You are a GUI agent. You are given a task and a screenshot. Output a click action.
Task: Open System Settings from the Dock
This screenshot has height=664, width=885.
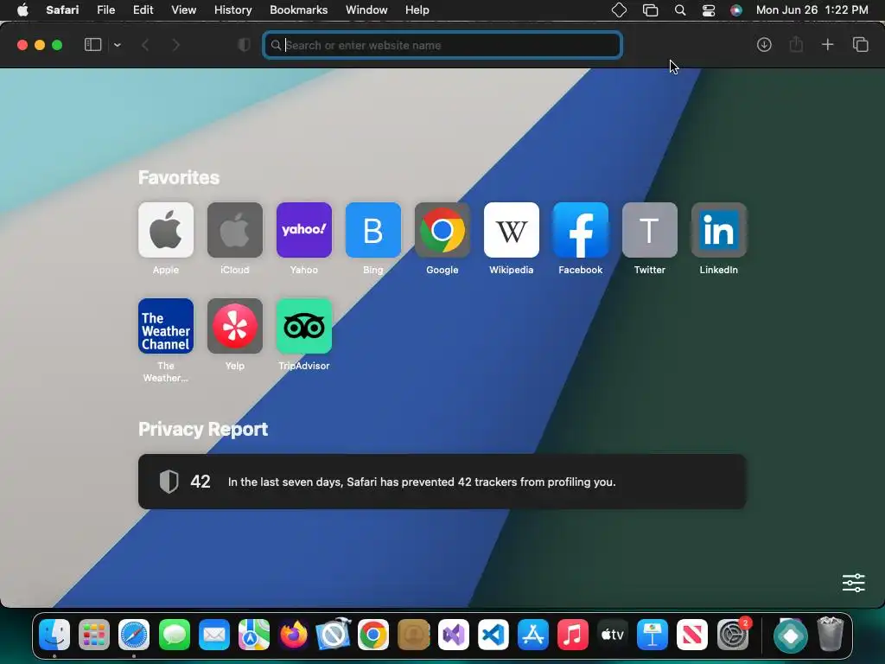point(733,635)
